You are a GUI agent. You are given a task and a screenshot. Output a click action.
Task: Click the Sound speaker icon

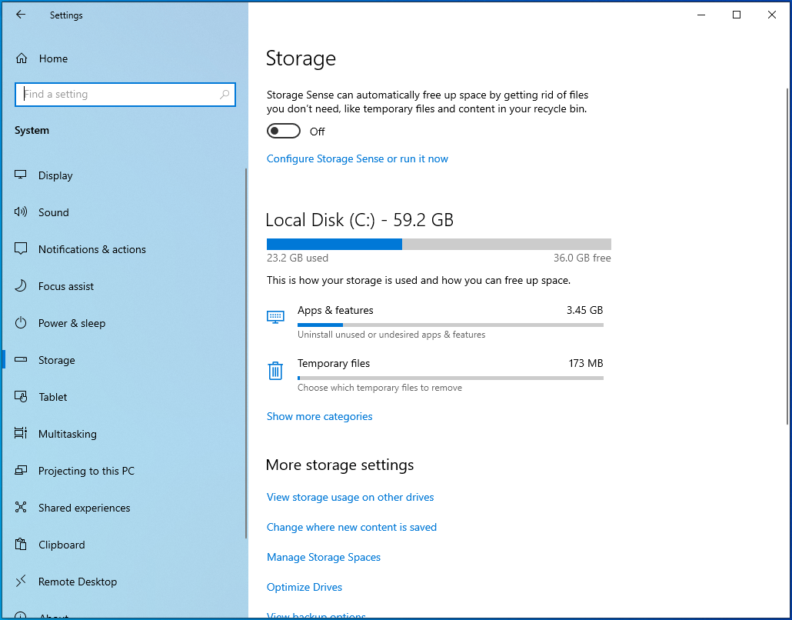pyautogui.click(x=22, y=212)
